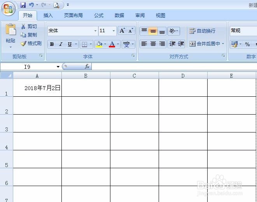Open the 常规 number format box
Screen dimensions: 257x202
[x=243, y=31]
